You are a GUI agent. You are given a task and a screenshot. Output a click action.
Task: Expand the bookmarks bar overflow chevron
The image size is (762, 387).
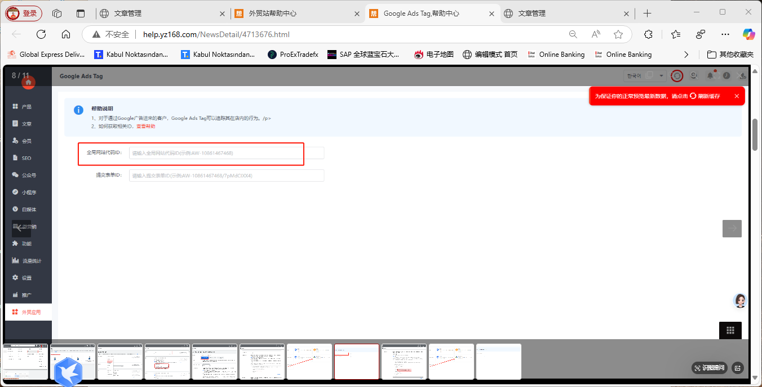click(x=686, y=55)
